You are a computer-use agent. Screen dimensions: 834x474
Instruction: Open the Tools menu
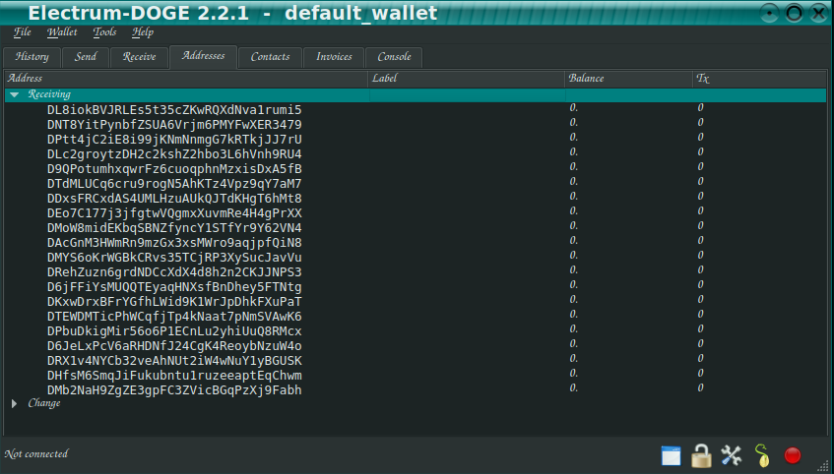104,32
